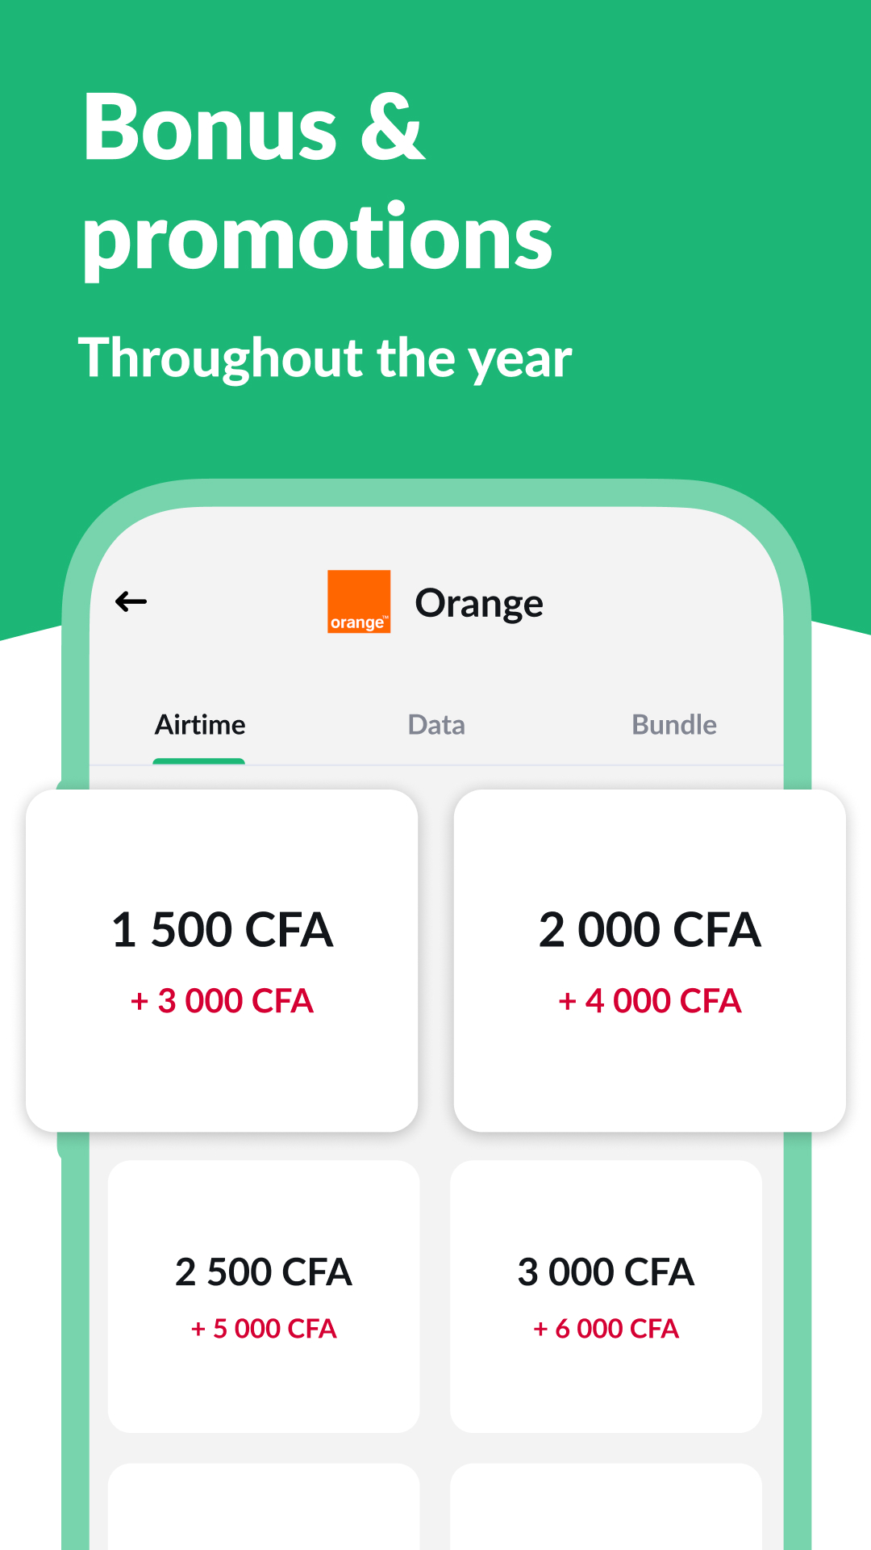871x1550 pixels.
Task: Click the + 3 000 CFA bonus text
Action: coord(222,1001)
